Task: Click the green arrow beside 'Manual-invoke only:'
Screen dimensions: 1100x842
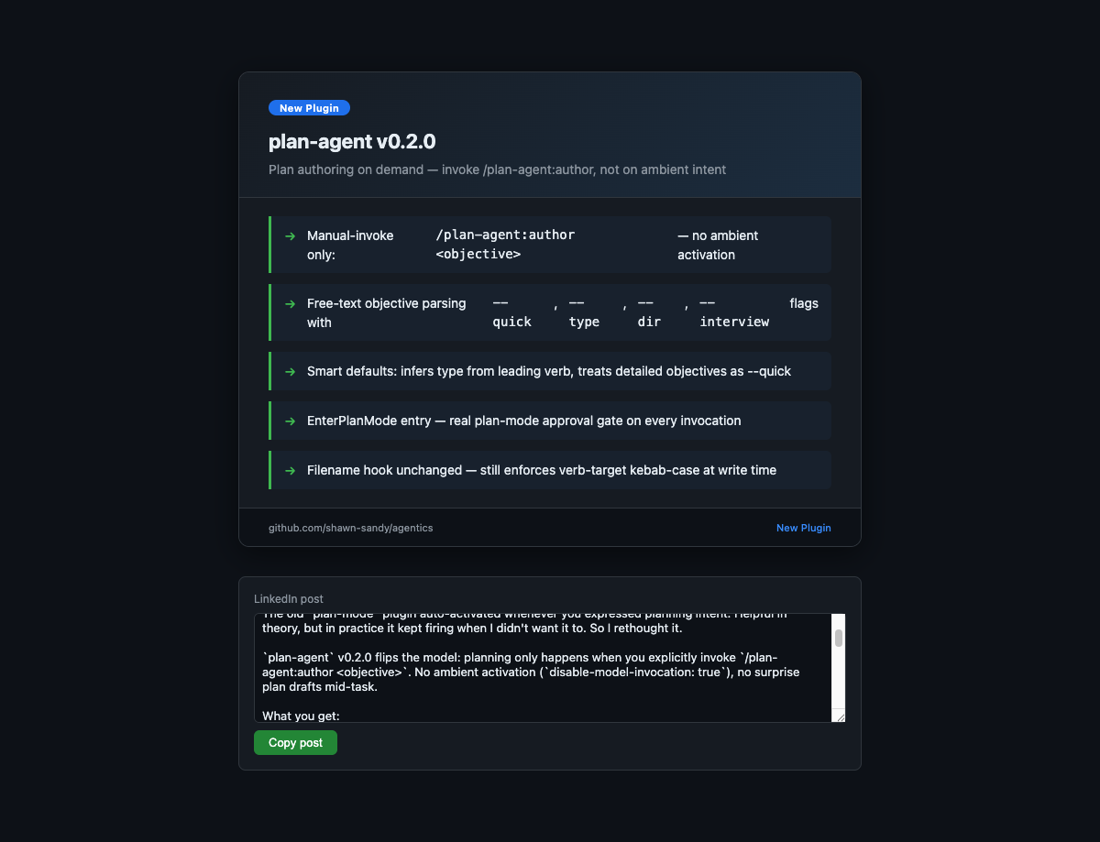Action: pos(290,235)
